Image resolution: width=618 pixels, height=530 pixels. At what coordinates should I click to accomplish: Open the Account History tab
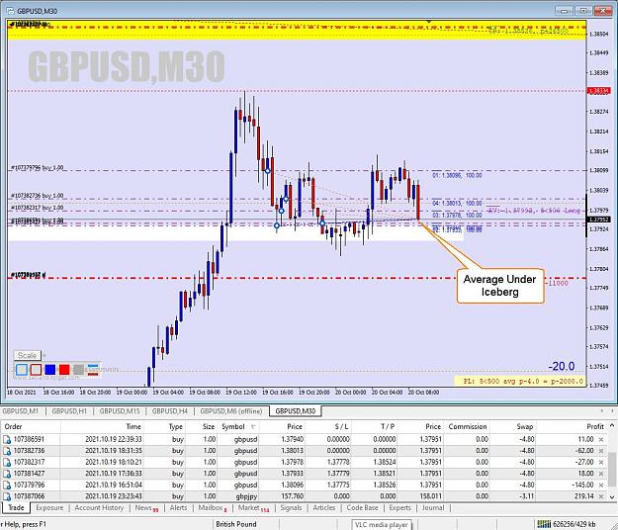pos(99,508)
